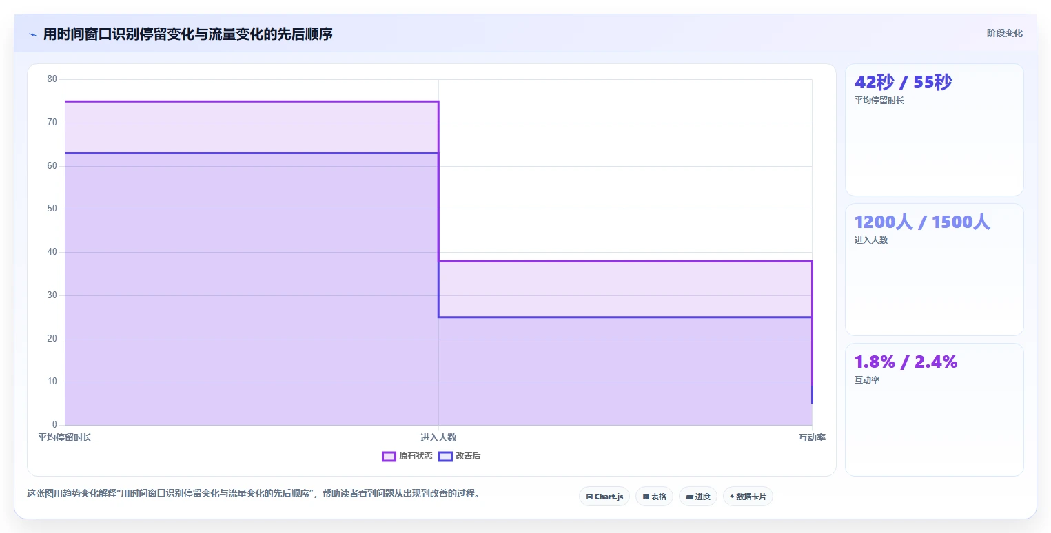Viewport: 1051px width, 533px height.
Task: Click the 平均停留时长 card caption
Action: click(879, 101)
